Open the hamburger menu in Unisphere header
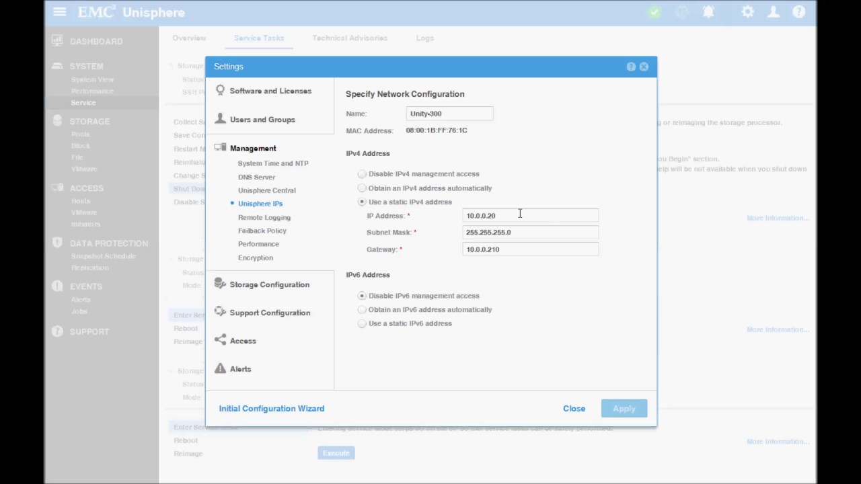The height and width of the screenshot is (484, 861). (x=59, y=12)
